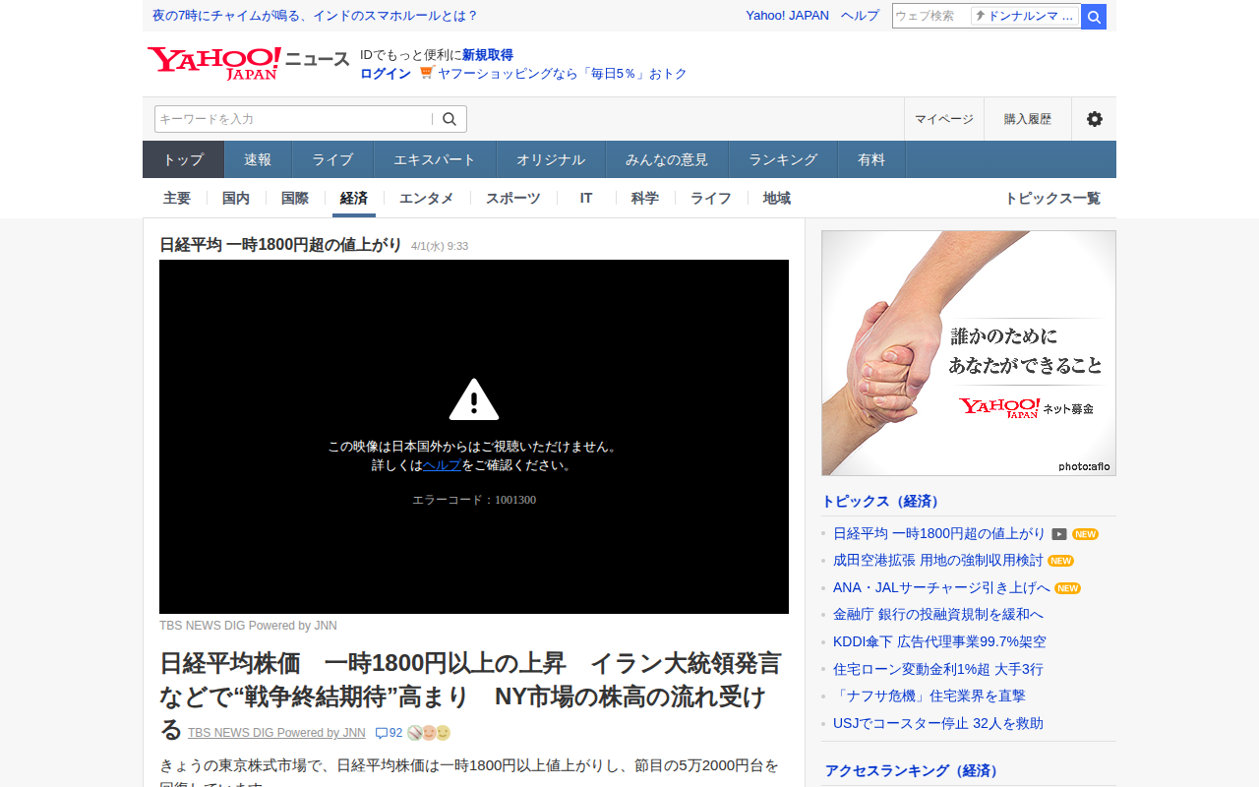The width and height of the screenshot is (1259, 787).
Task: Click the Yahoo! JAPAN ニュース logo
Action: 249,63
